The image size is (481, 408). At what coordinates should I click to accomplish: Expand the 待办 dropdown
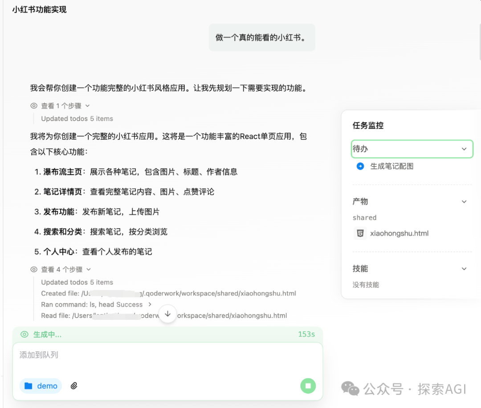464,149
